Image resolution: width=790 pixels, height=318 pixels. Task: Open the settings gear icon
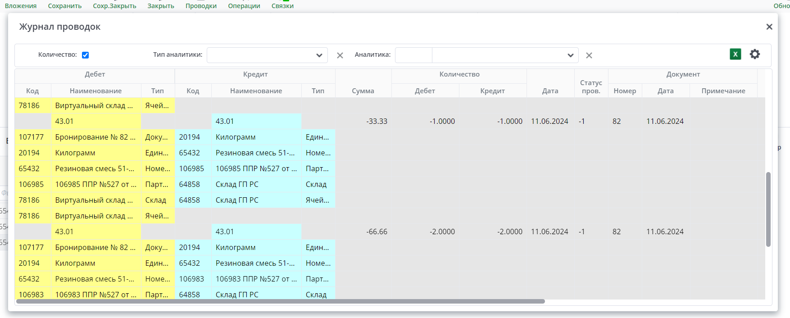pyautogui.click(x=755, y=55)
